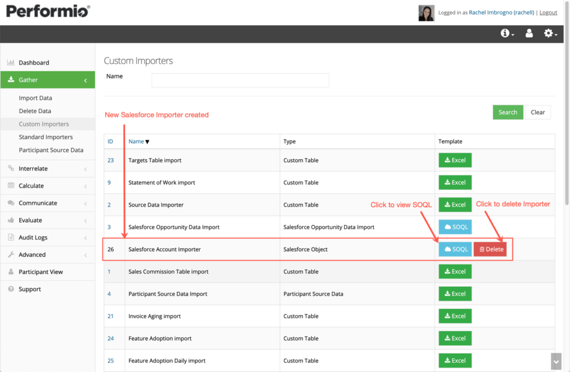Image resolution: width=570 pixels, height=372 pixels.
Task: Expand the Interrelate menu chevron
Action: pyautogui.click(x=85, y=169)
